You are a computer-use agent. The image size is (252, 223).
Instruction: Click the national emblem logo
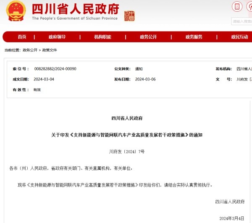point(16,11)
